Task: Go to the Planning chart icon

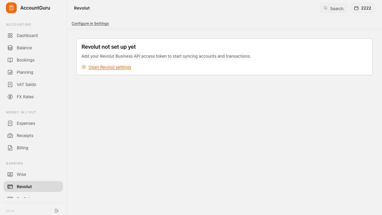Action: coord(10,72)
